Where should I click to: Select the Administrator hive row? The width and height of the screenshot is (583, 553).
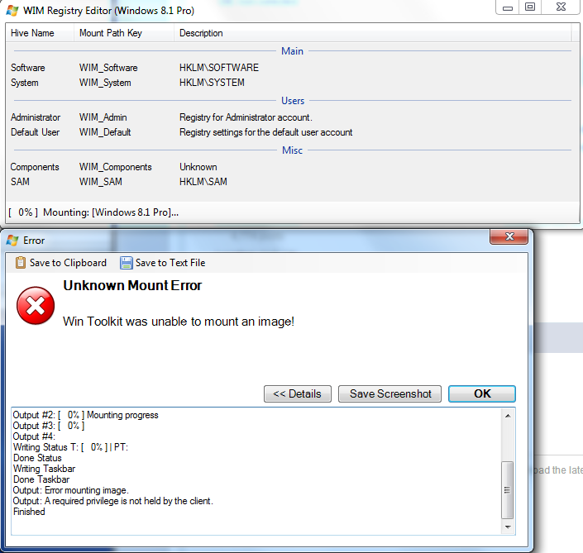(x=292, y=117)
